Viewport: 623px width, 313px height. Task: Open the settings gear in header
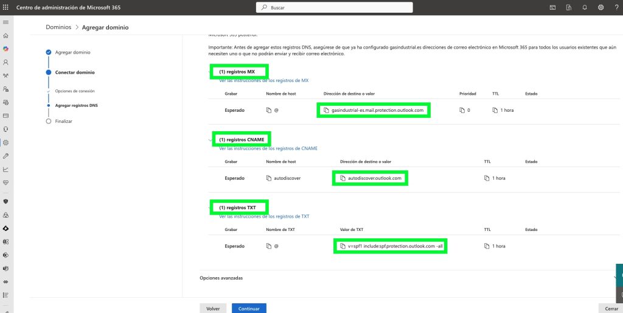[x=600, y=7]
